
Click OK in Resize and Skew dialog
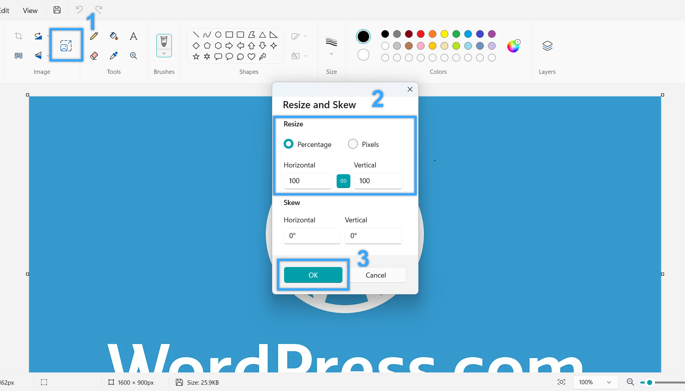(313, 275)
